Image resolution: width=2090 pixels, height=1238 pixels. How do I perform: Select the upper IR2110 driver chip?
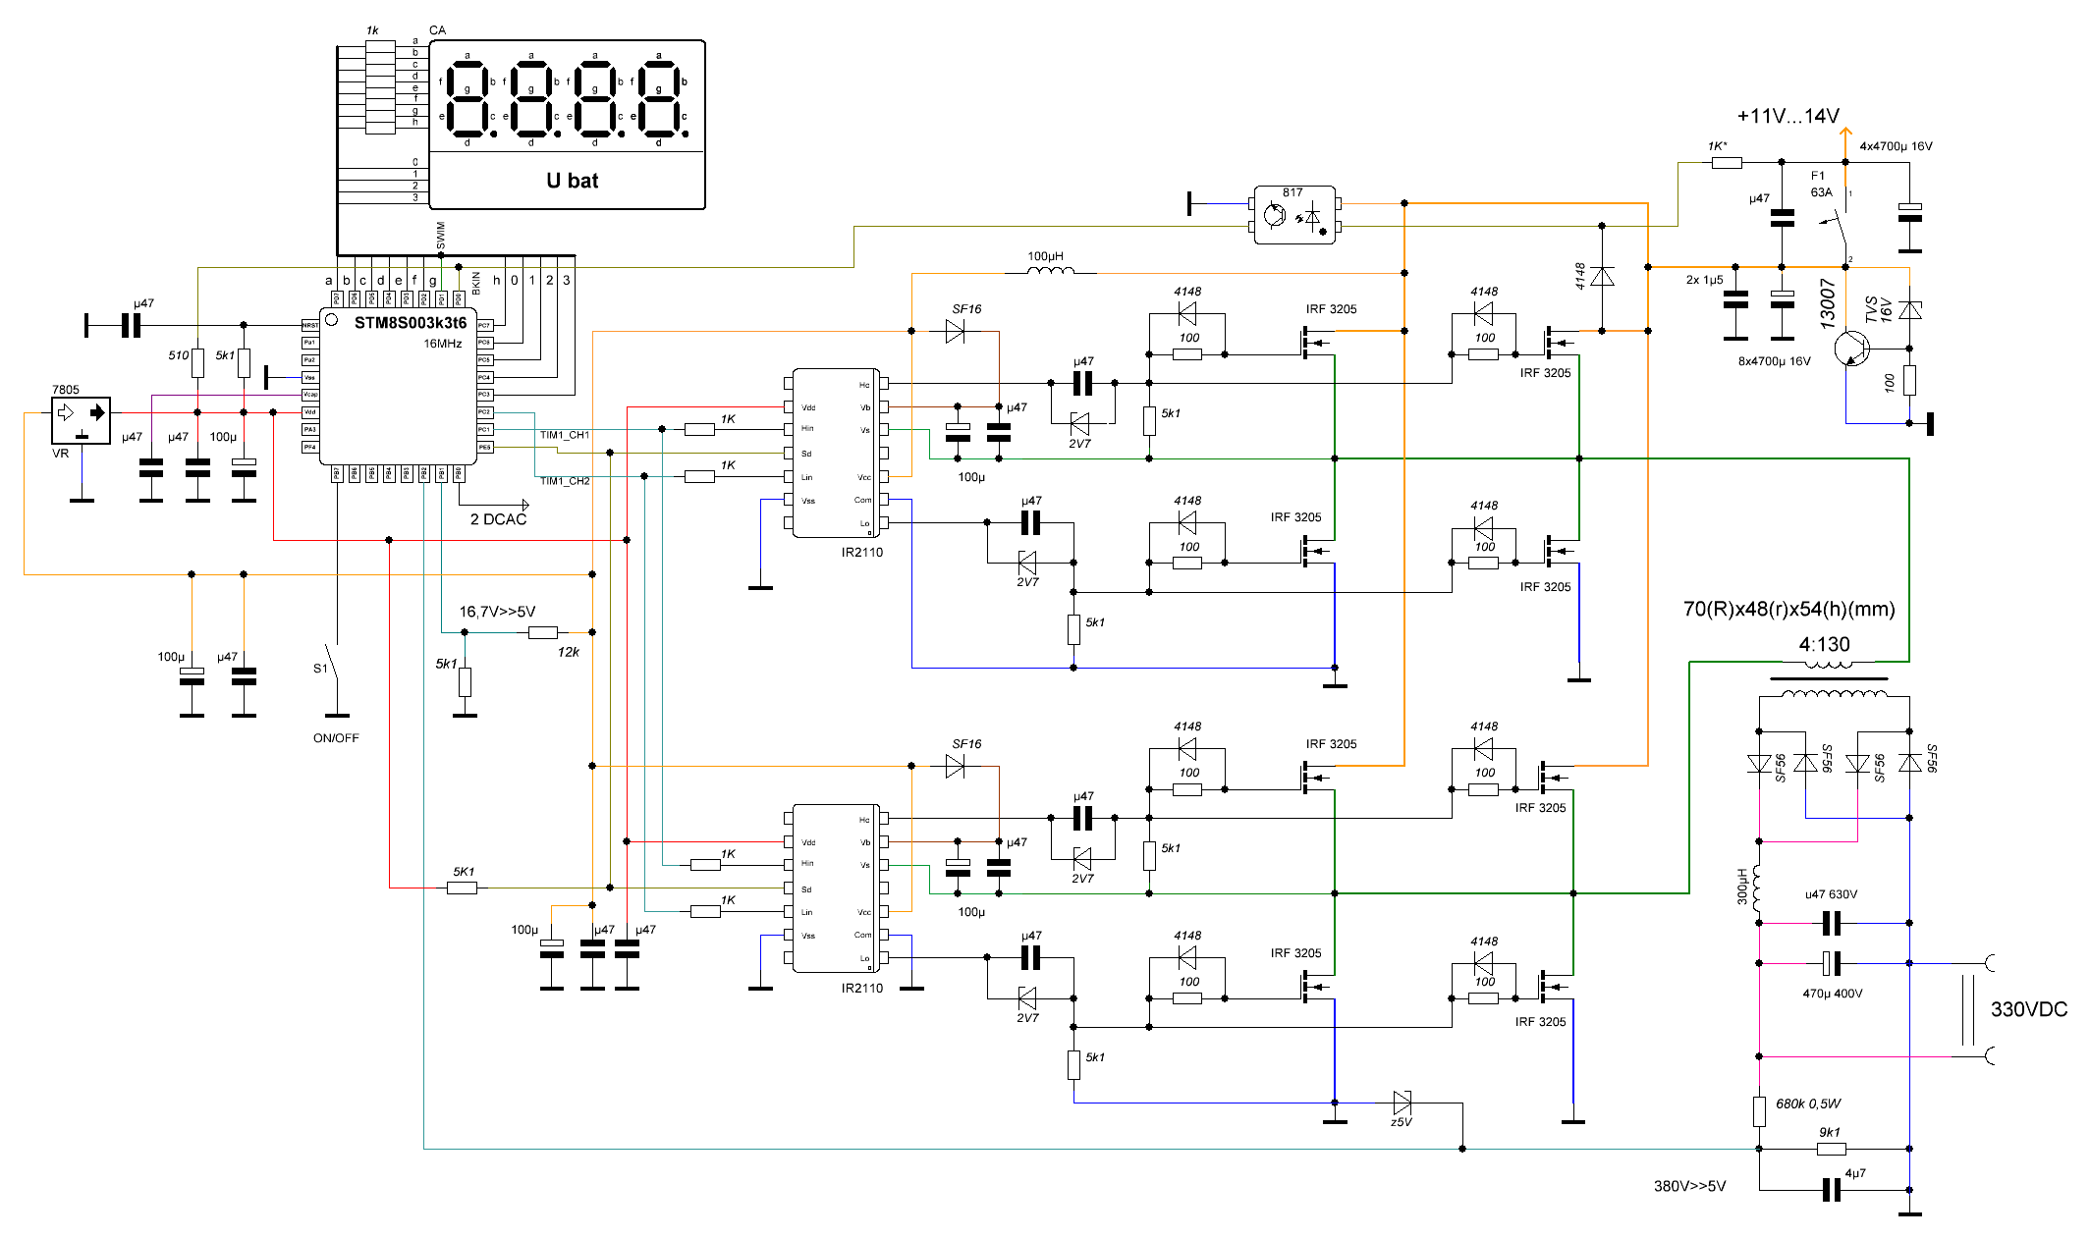(x=836, y=453)
